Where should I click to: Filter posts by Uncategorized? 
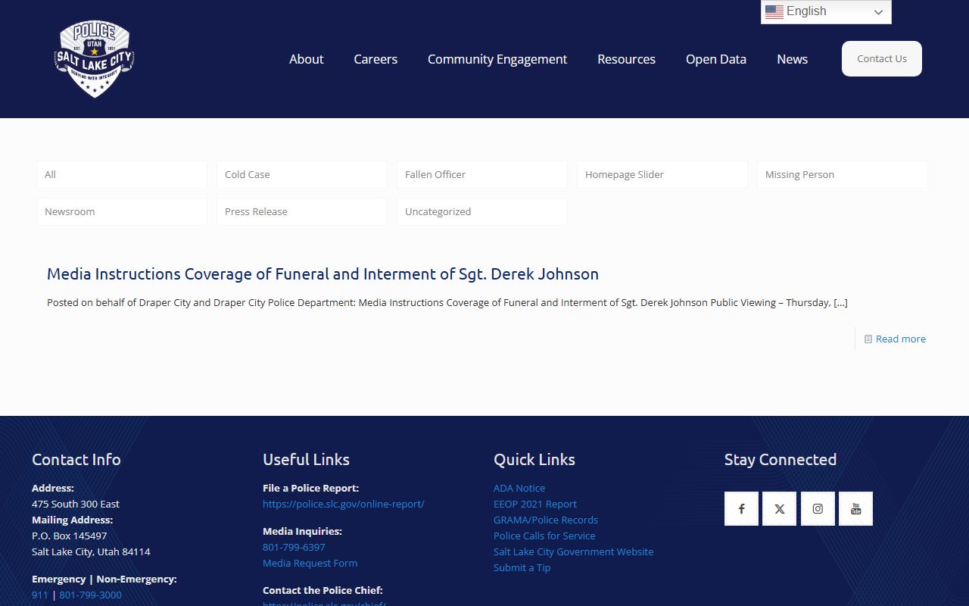pyautogui.click(x=482, y=211)
